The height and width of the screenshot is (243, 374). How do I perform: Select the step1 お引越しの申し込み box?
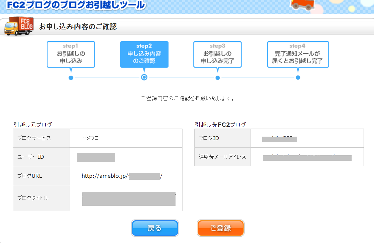click(x=71, y=54)
